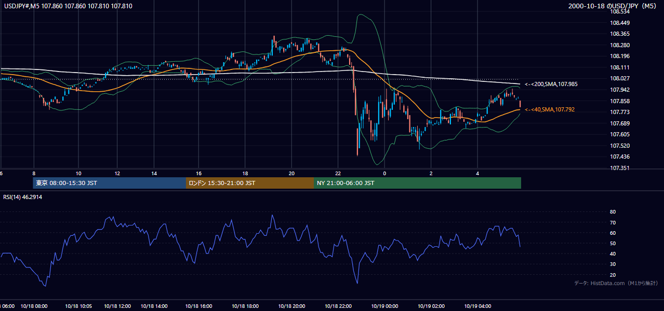Click price axis value 107.436

(620, 157)
